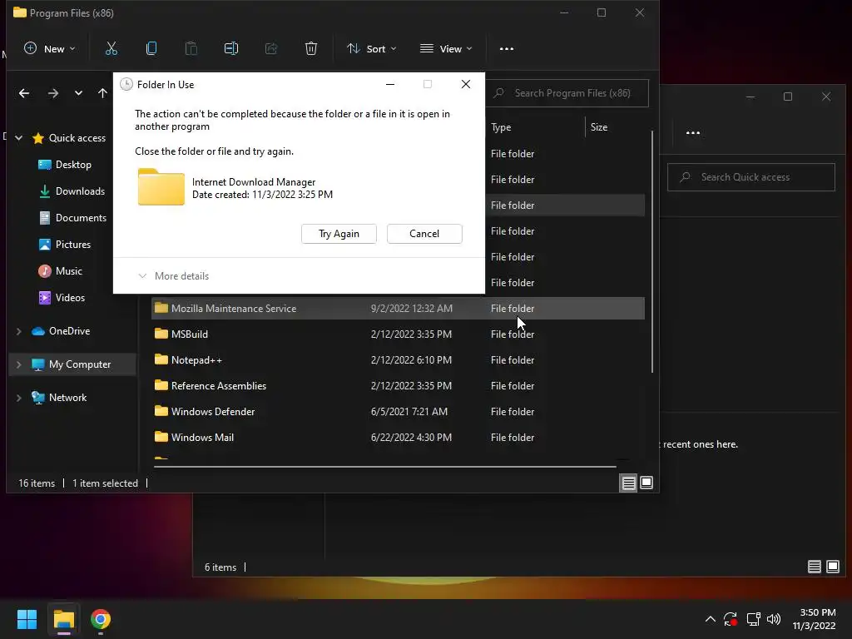Screen dimensions: 852x639
Task: Click the Search Program Files (x86) box
Action: [x=567, y=93]
